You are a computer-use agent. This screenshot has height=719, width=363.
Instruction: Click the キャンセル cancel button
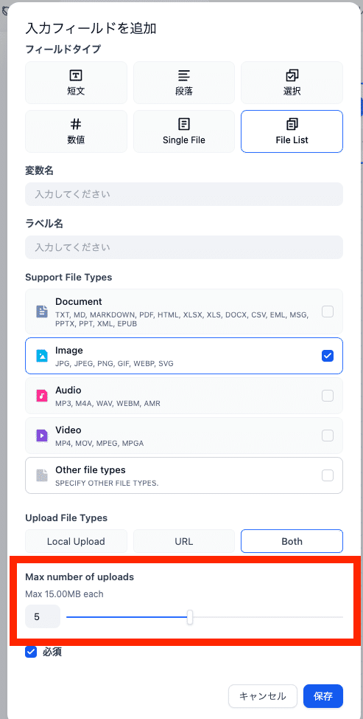click(263, 696)
